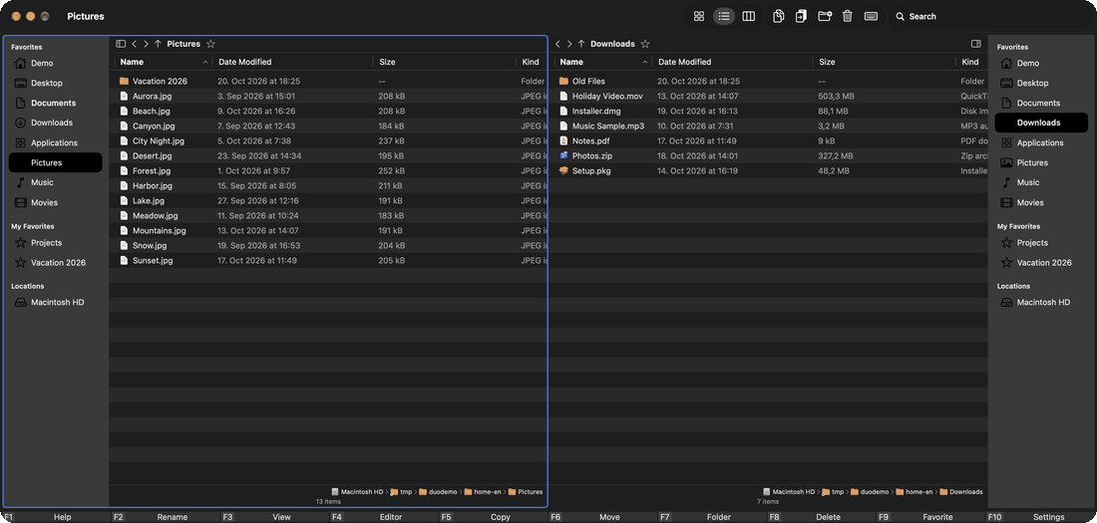Sort left pane by Kind column
The height and width of the screenshot is (523, 1097).
(532, 62)
